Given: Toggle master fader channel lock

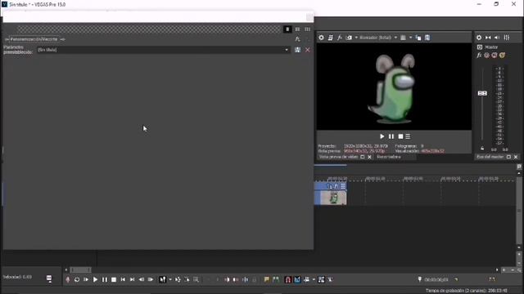Looking at the screenshot, I should [x=482, y=149].
